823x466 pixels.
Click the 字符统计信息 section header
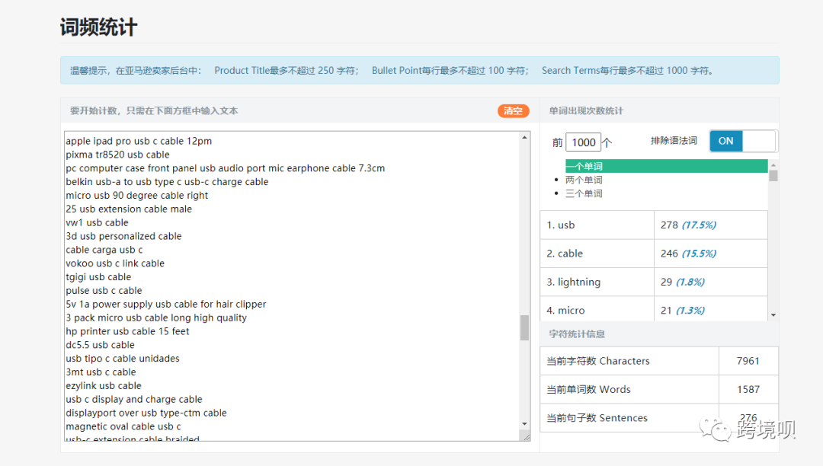[x=577, y=334]
